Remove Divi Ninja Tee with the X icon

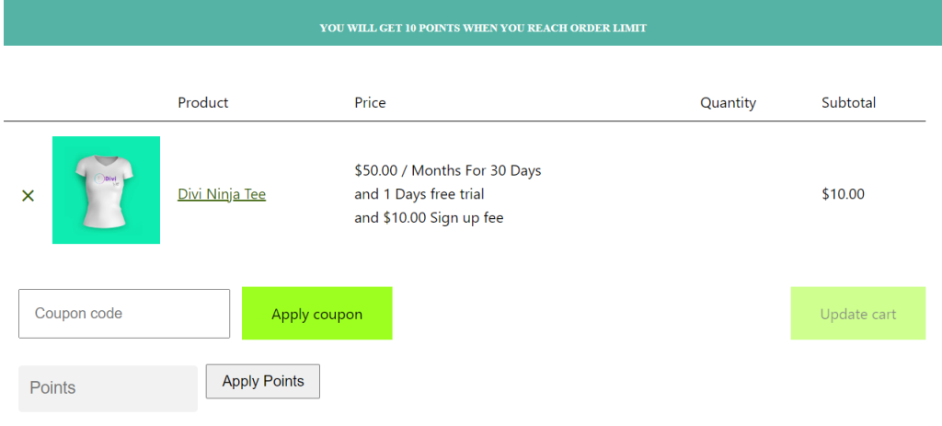coord(28,195)
